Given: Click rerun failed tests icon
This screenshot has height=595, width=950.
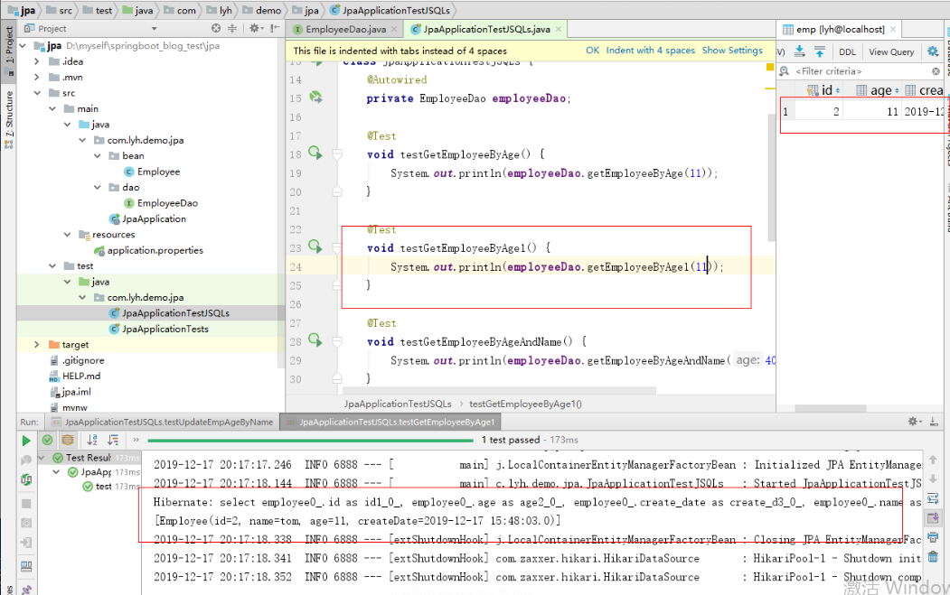Looking at the screenshot, I should (x=26, y=460).
